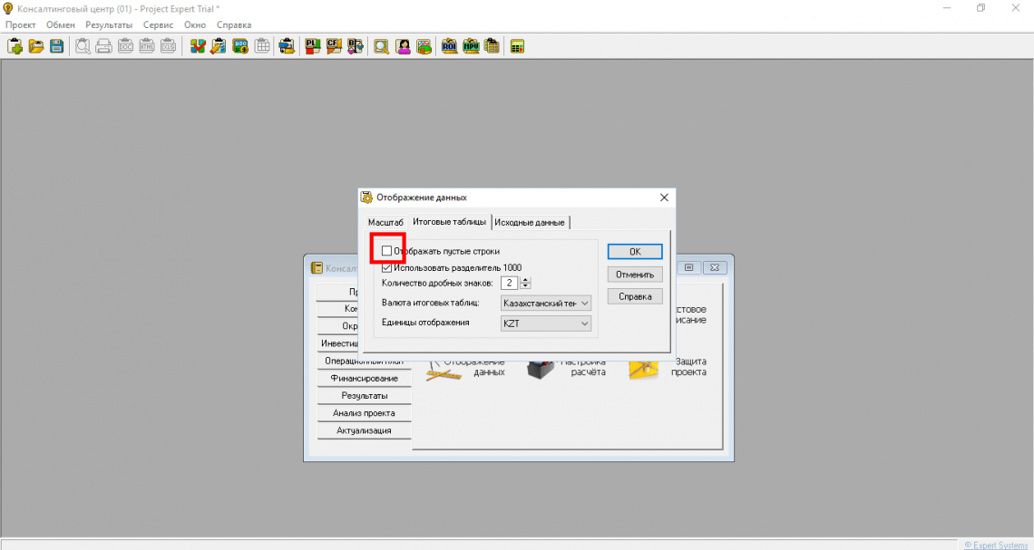The width and height of the screenshot is (1034, 550).
Task: Save the project via floppy disk icon
Action: tap(56, 46)
